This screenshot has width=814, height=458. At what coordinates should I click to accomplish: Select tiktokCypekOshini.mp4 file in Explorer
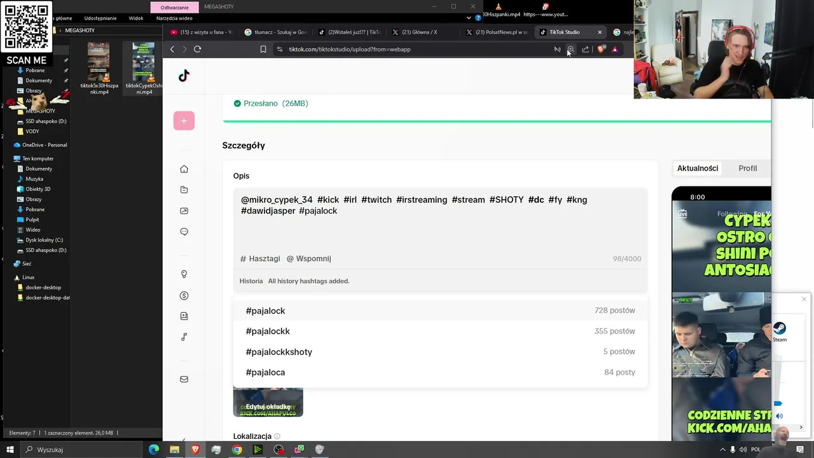pos(144,69)
